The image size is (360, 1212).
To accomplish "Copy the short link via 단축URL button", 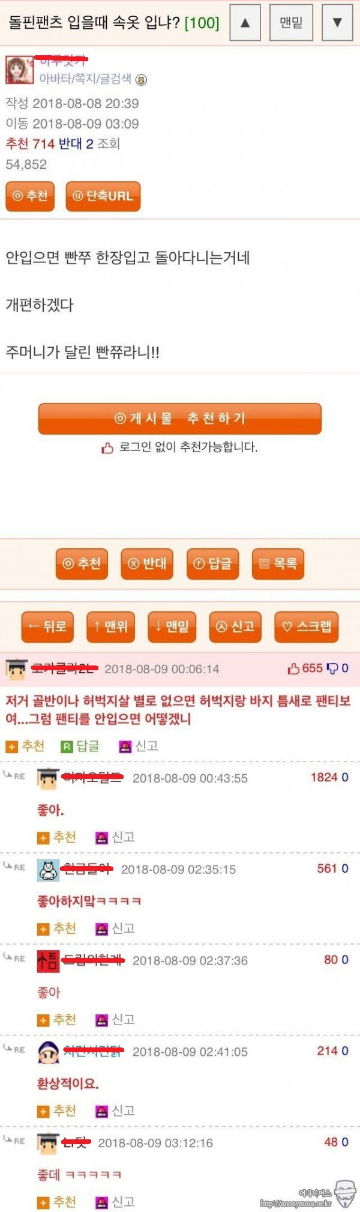I will click(x=103, y=196).
